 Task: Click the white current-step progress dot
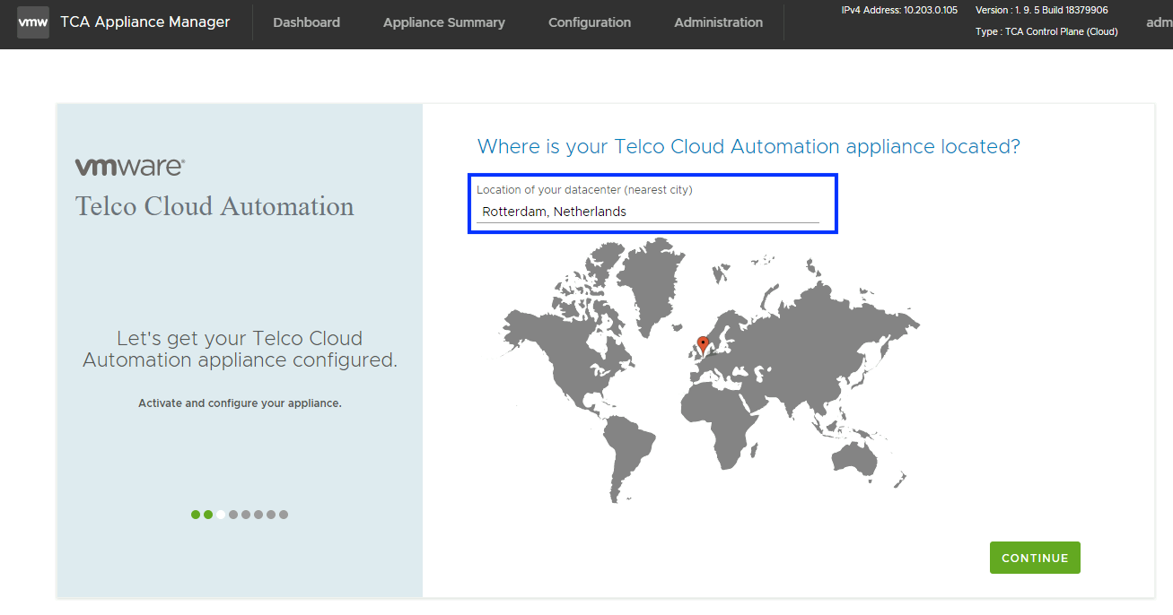point(221,515)
